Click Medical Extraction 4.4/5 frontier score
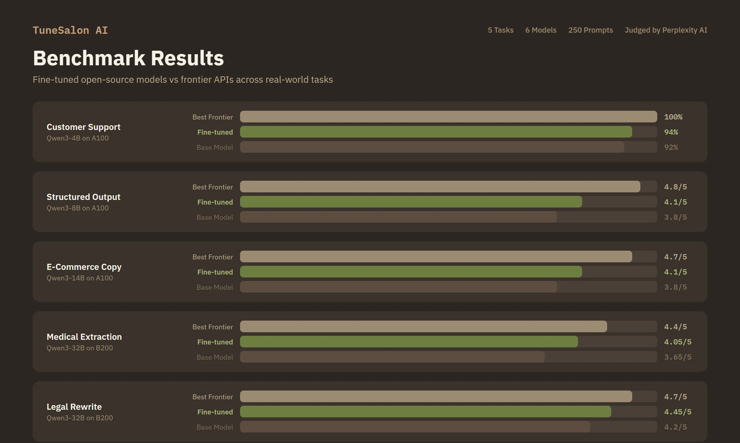 pos(675,327)
